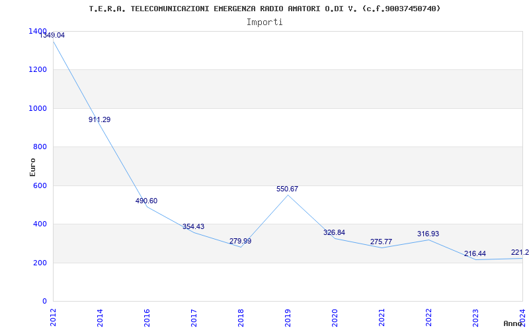Click the 800 y-axis tick label
This screenshot has height=330, width=529.
pos(41,147)
